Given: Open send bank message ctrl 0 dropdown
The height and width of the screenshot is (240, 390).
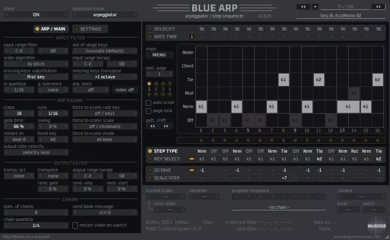Looking at the screenshot, I should (x=105, y=212).
